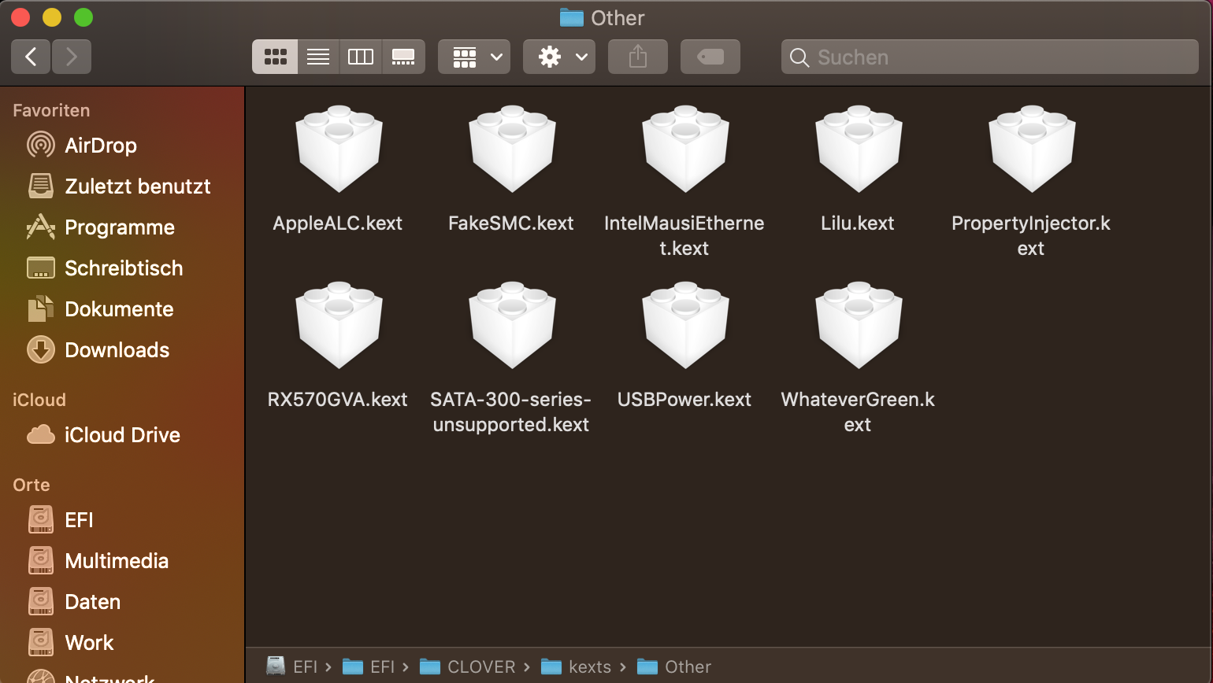Screen dimensions: 1213x683
Task: Open Zuletzt benutzt in the sidebar
Action: 122,186
